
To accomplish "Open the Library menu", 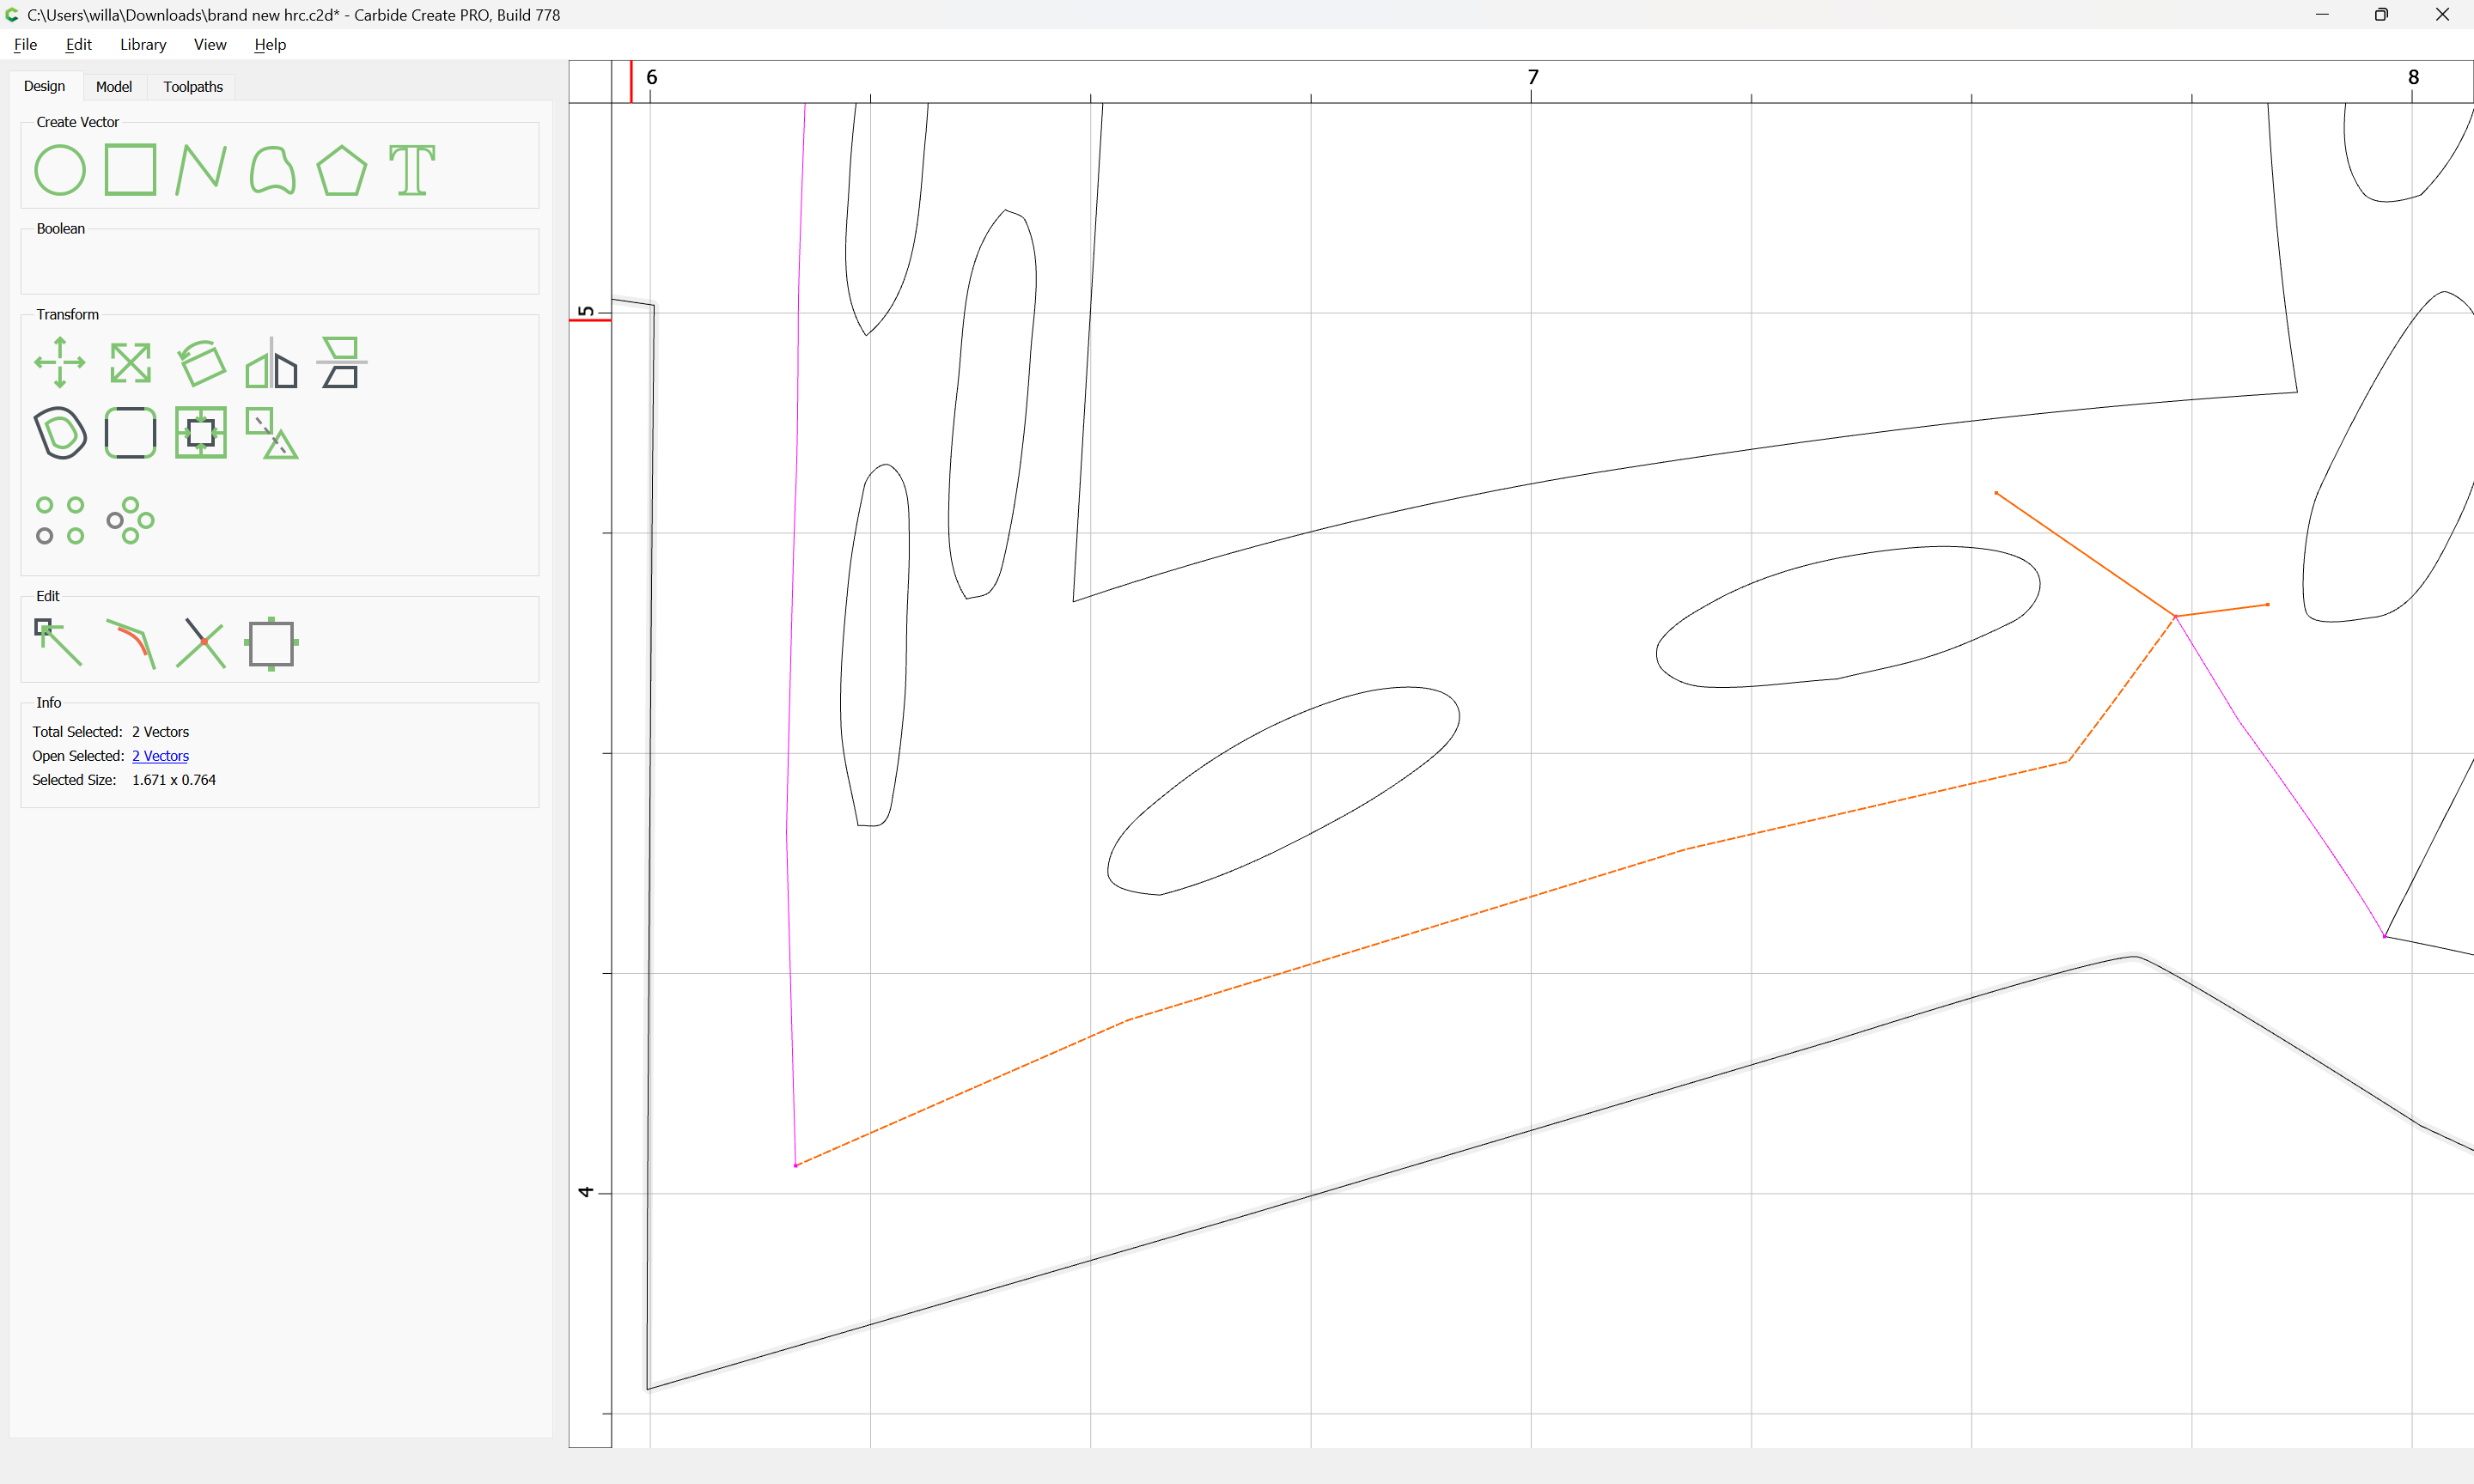I will tap(143, 44).
